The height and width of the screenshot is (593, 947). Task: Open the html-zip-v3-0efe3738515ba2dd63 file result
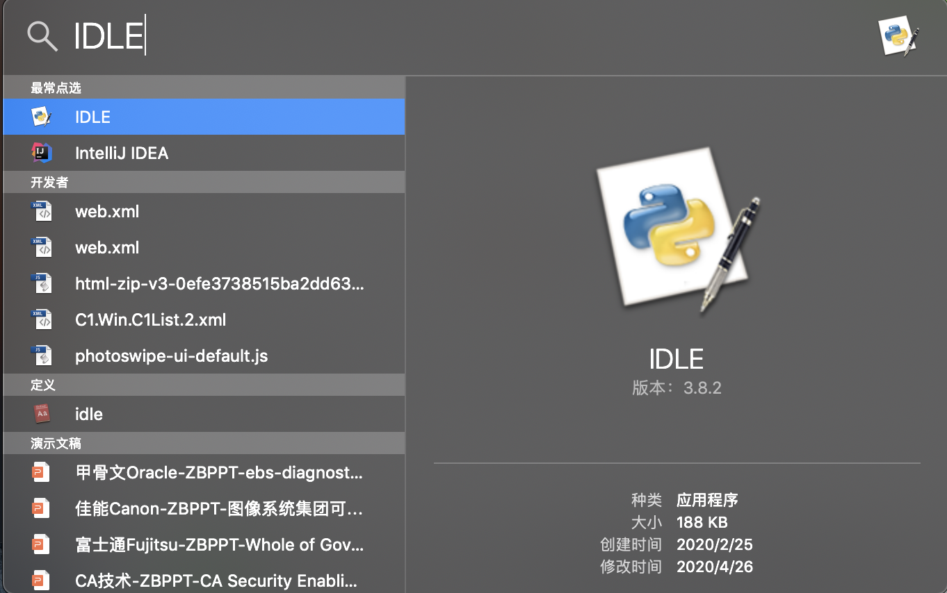pos(204,283)
